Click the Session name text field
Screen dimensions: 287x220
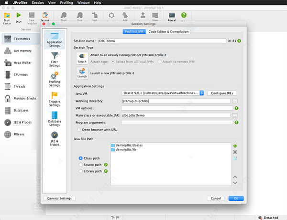pyautogui.click(x=162, y=41)
